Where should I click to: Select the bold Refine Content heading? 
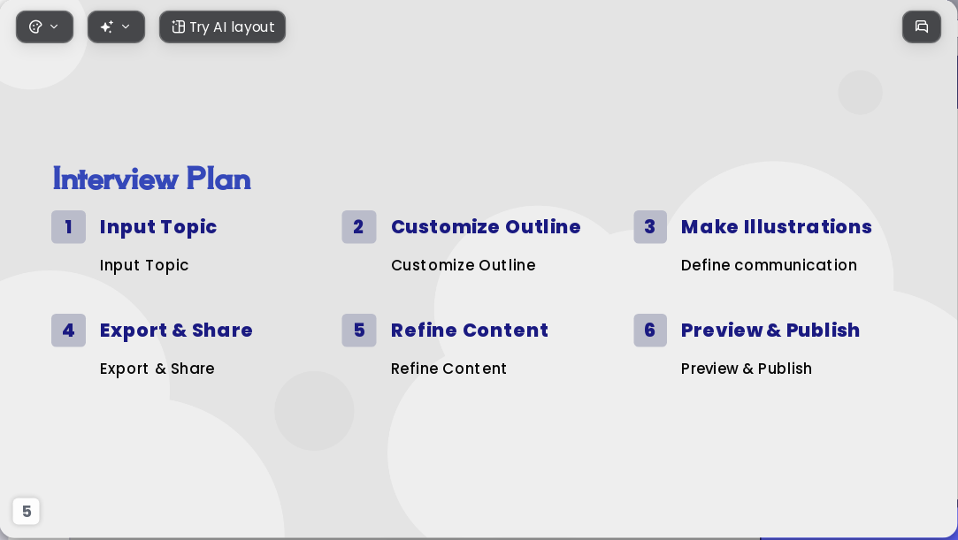point(470,331)
